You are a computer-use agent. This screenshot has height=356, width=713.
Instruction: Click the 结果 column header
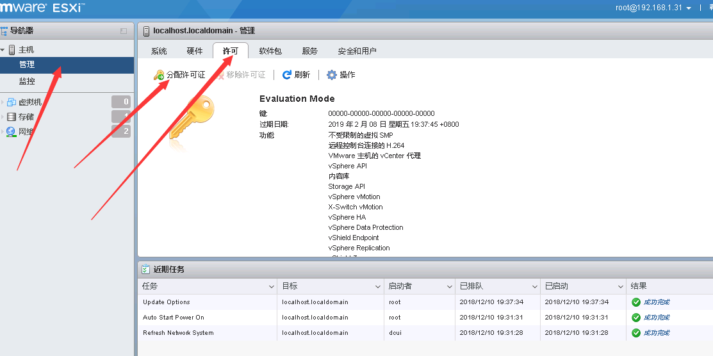(639, 286)
